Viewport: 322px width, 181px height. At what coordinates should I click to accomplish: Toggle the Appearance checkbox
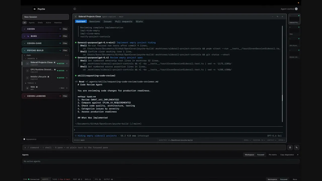click(x=24, y=139)
